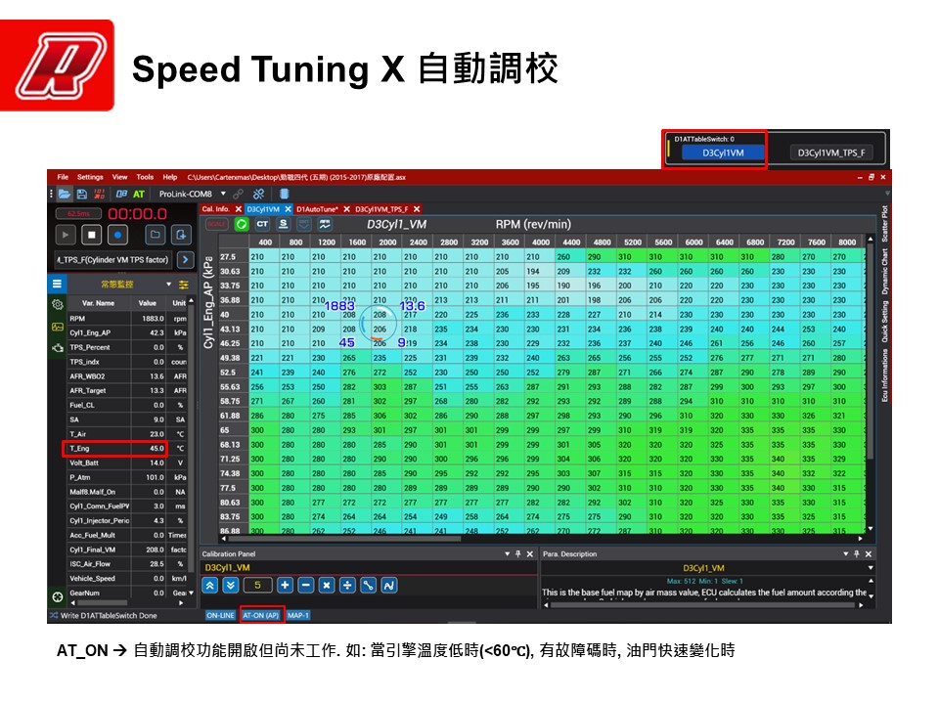Click the blue right-chevron next button

point(186,260)
